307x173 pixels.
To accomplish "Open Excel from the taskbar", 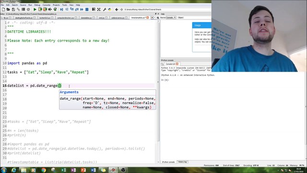I will pos(63,170).
